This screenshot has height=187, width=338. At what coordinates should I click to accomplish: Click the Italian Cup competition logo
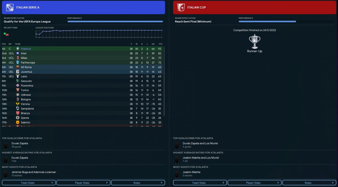[181, 7]
